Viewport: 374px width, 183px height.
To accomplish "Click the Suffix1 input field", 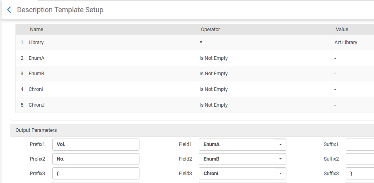I will (359, 144).
